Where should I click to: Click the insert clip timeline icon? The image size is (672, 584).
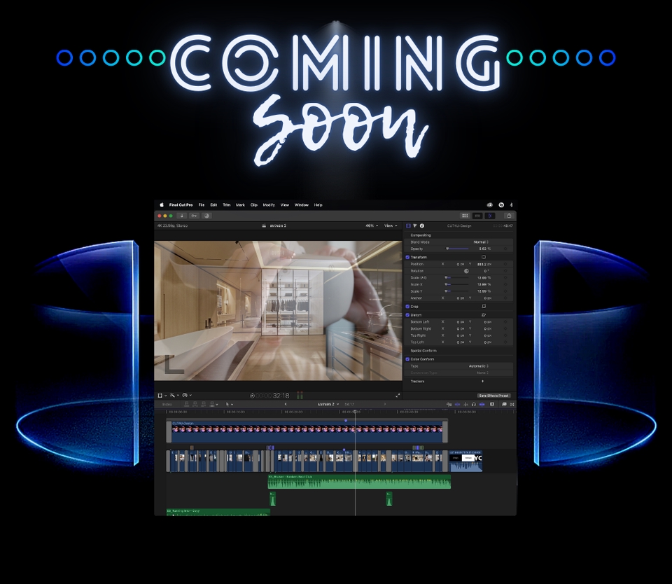coord(195,404)
